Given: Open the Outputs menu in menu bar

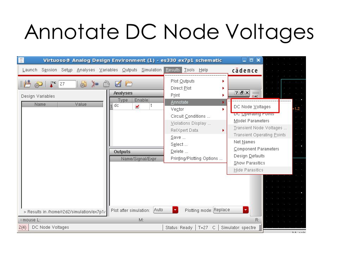Looking at the screenshot, I should [130, 70].
